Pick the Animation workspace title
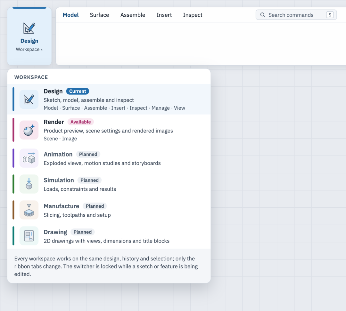The width and height of the screenshot is (346, 311). coord(58,154)
